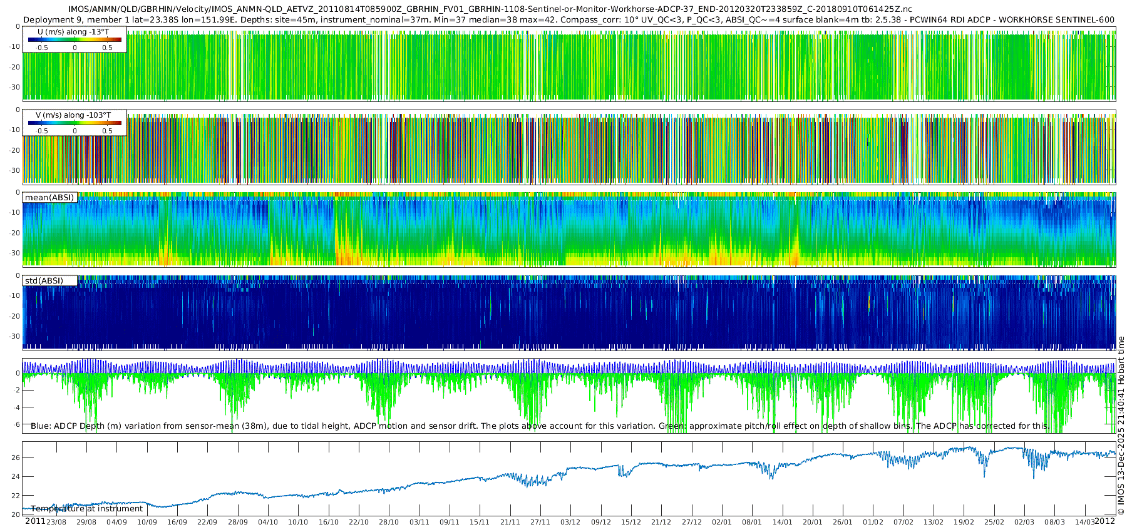The image size is (1127, 532).
Task: Click the V velocity colorbar legend
Action: [75, 123]
